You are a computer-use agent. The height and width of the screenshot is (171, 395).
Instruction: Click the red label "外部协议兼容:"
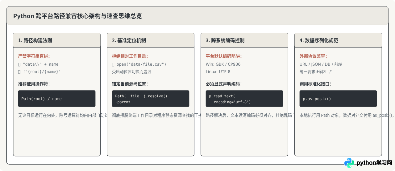pos(313,56)
